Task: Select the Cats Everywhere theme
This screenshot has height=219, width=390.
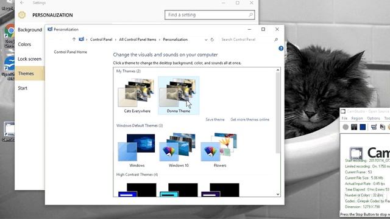Action: pos(137,96)
